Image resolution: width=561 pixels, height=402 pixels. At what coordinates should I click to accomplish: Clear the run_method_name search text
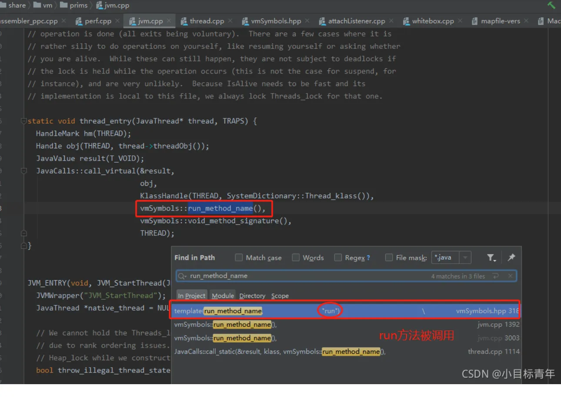point(510,276)
